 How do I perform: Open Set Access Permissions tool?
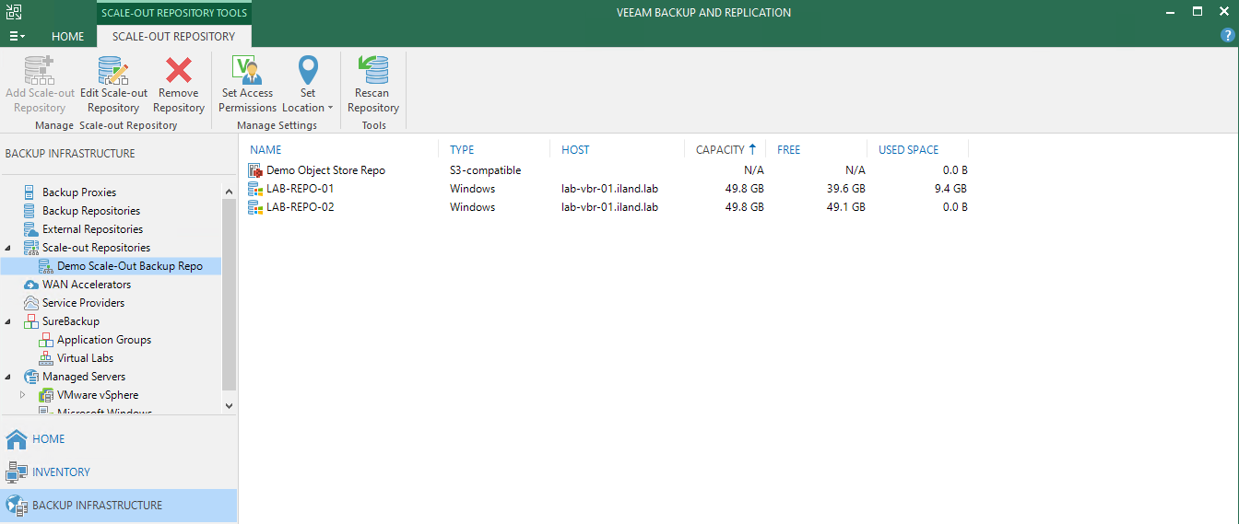pyautogui.click(x=247, y=71)
